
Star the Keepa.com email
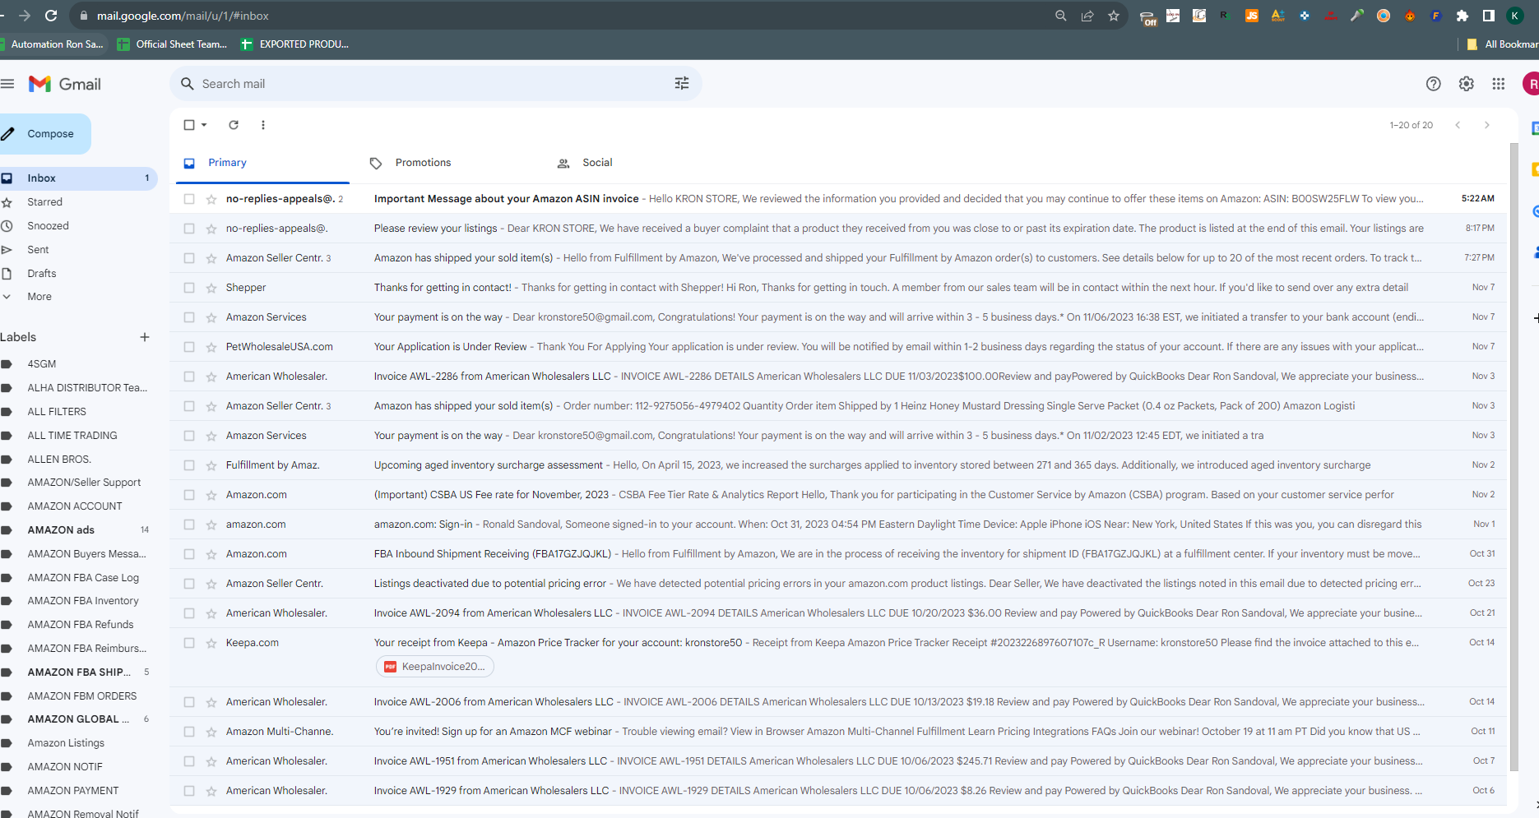(211, 643)
